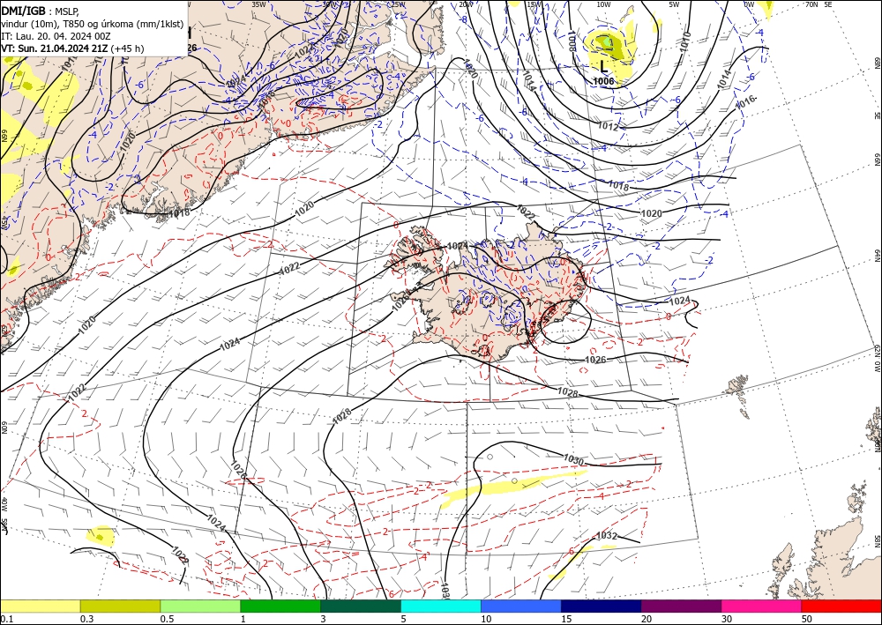Click the '30' legend scale value
882x625 pixels.
[x=728, y=619]
